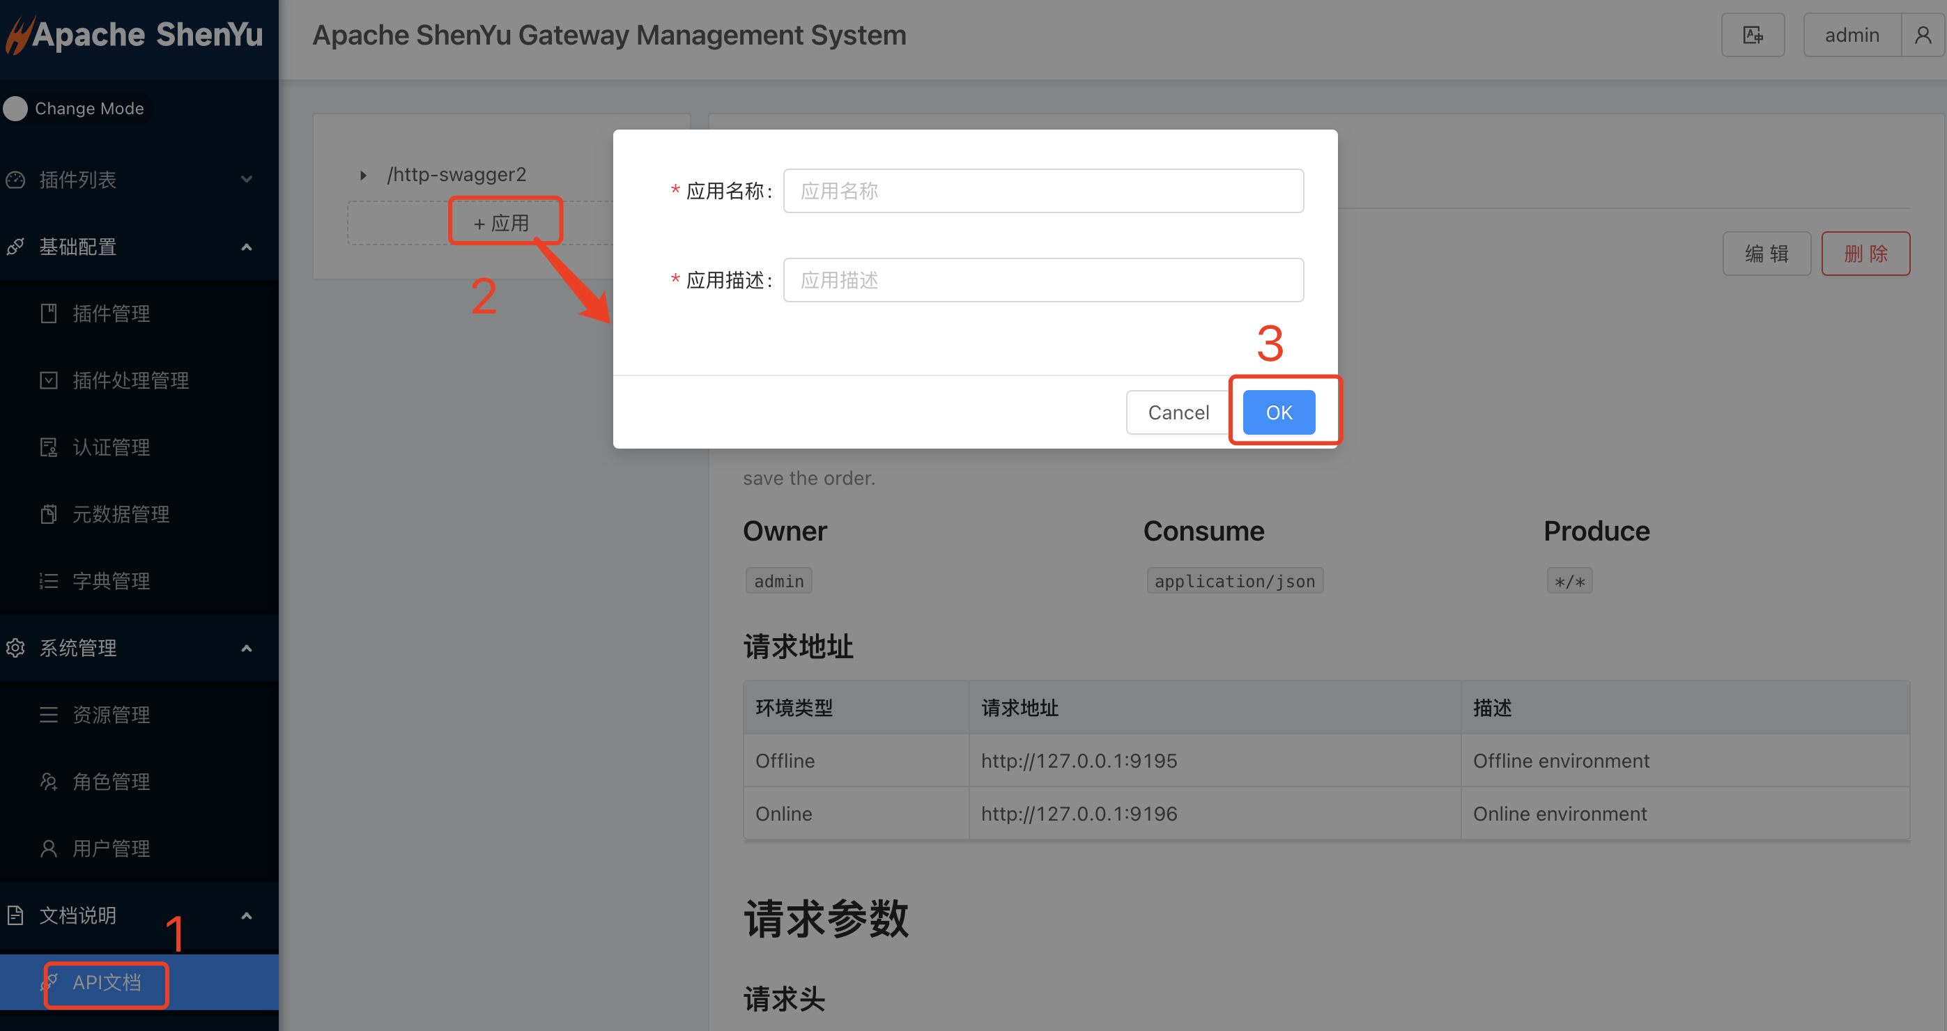Open 插件处理管理 via its checkbox-style icon
Viewport: 1947px width, 1031px height.
pyautogui.click(x=48, y=380)
